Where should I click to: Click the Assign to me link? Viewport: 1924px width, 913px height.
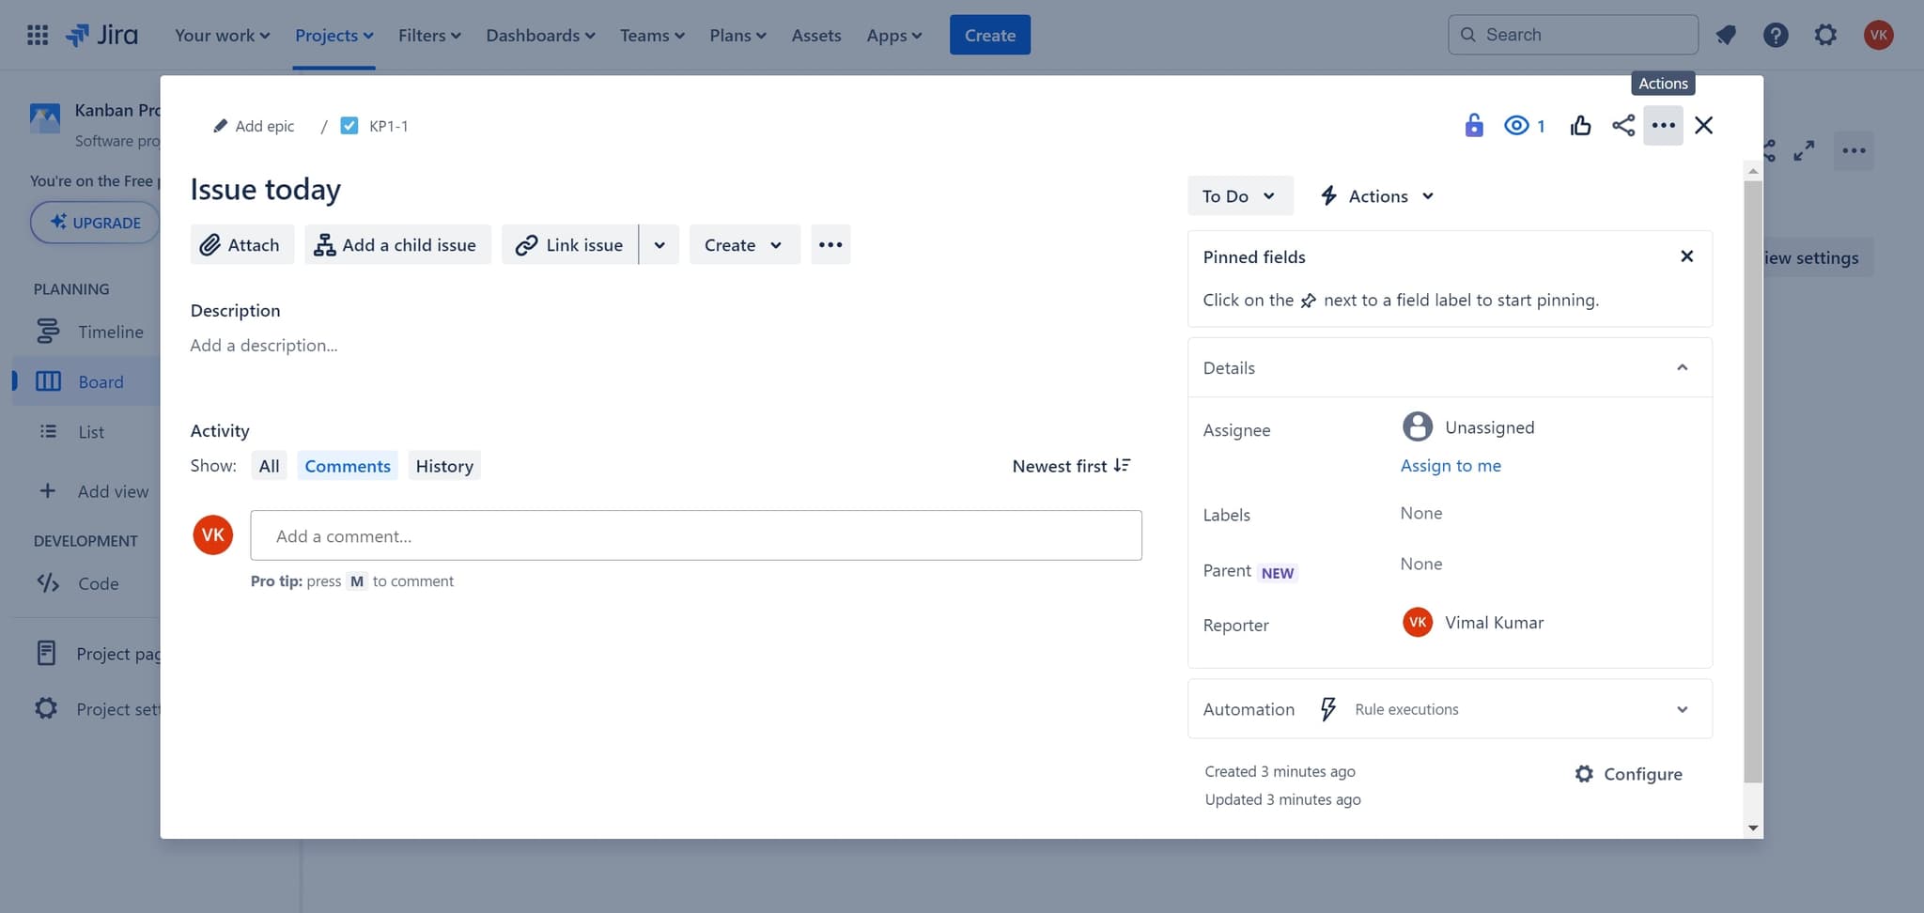1451,465
